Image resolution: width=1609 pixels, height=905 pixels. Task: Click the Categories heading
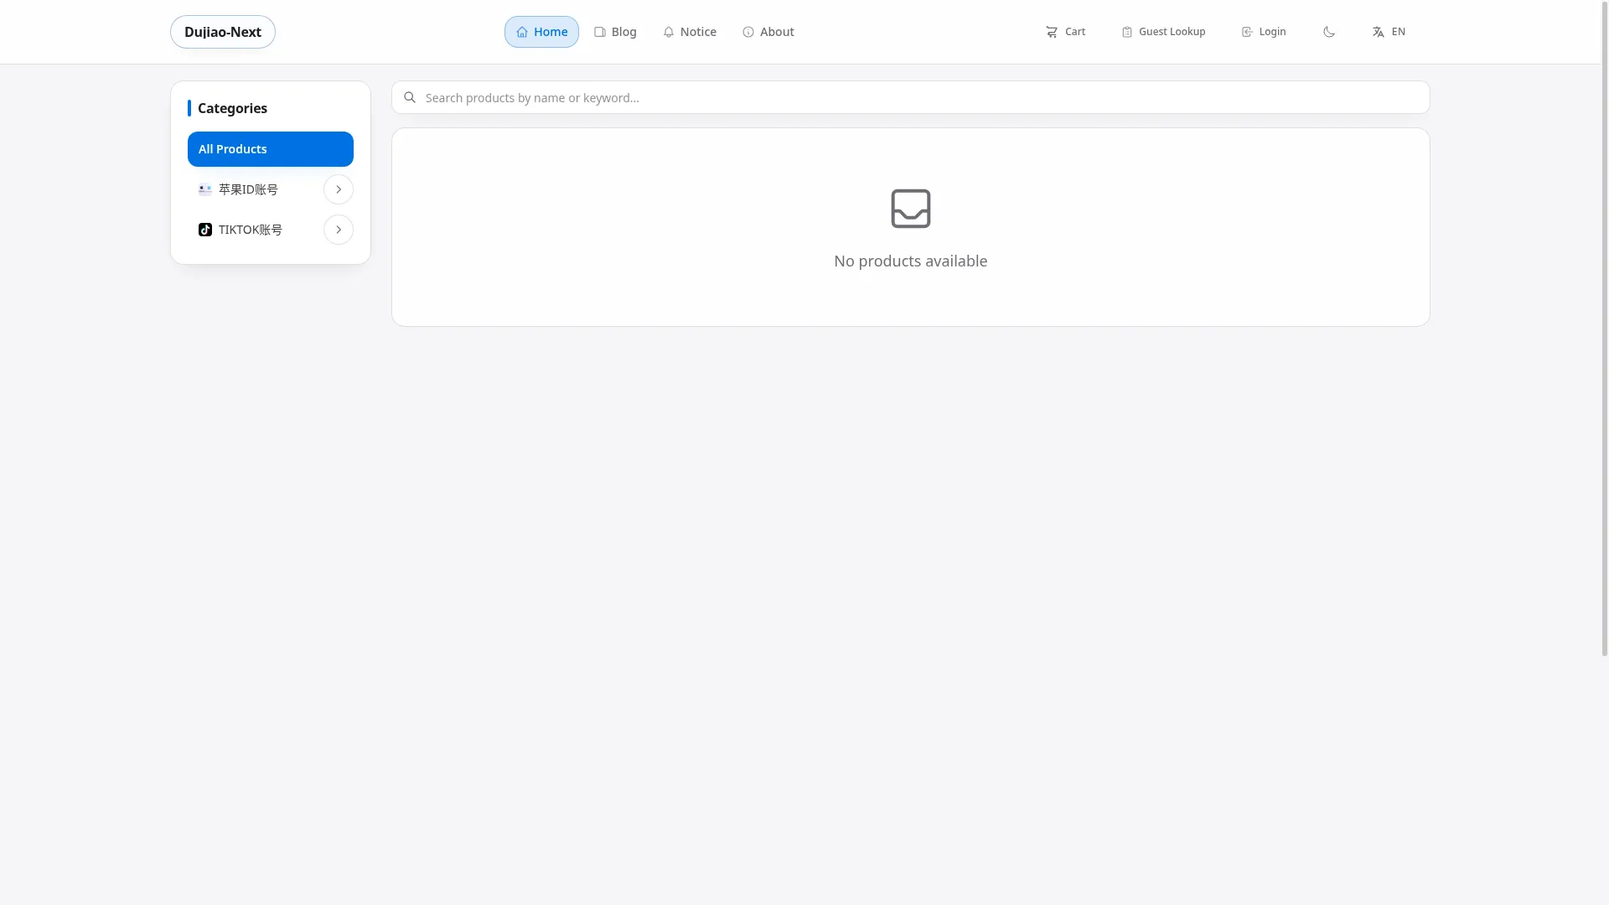pyautogui.click(x=232, y=108)
